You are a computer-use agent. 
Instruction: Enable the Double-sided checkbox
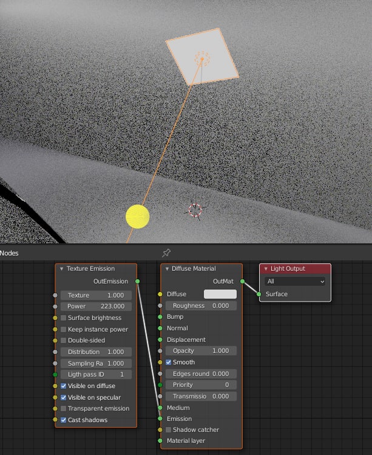(x=63, y=340)
